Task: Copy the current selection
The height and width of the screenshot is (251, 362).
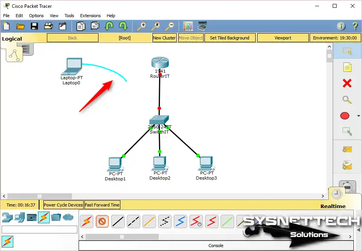Action: (81, 26)
